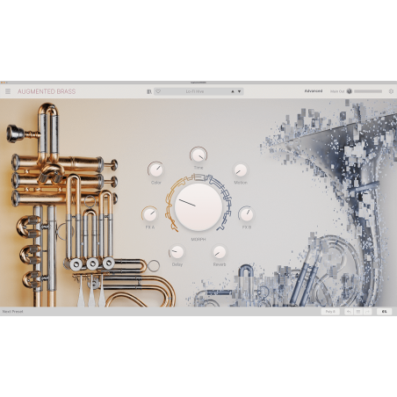Click the Color knob
The width and height of the screenshot is (397, 397).
click(155, 170)
